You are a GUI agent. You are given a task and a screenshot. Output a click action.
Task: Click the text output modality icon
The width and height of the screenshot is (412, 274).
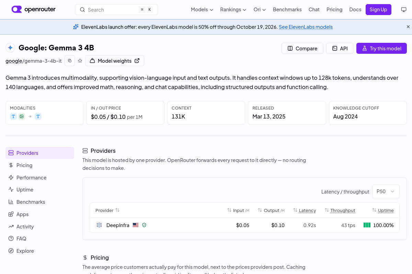[x=38, y=116]
